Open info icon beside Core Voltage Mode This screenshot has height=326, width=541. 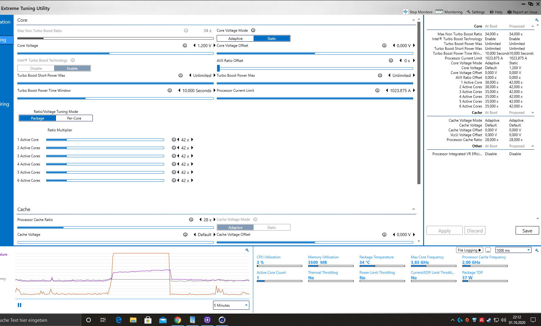point(253,30)
